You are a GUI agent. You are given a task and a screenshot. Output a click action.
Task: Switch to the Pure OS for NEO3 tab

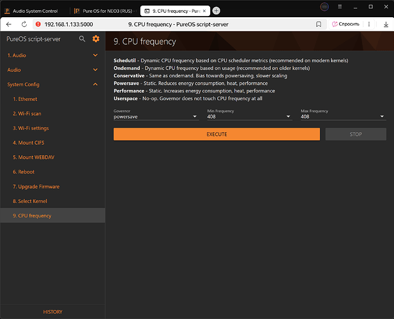click(105, 11)
